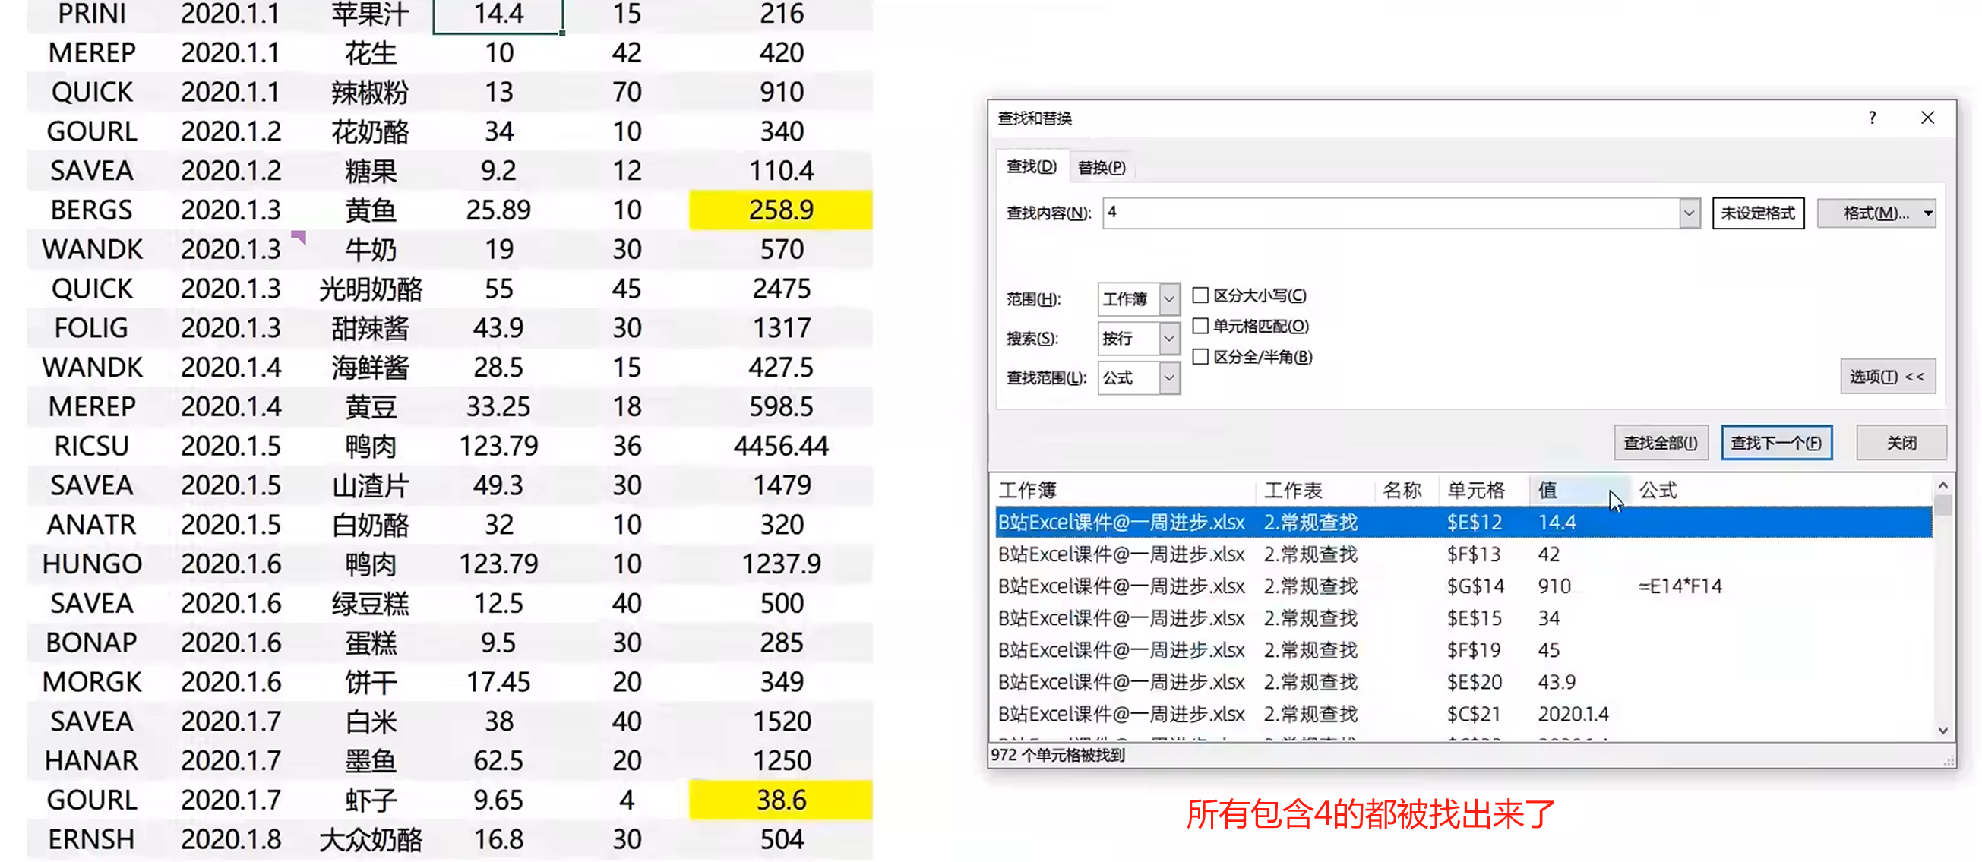Open the 范围 dropdown showing 工作簿
Image resolution: width=1982 pixels, height=862 pixels.
pyautogui.click(x=1168, y=299)
